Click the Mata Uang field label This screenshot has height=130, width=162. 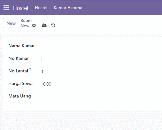click(x=20, y=96)
